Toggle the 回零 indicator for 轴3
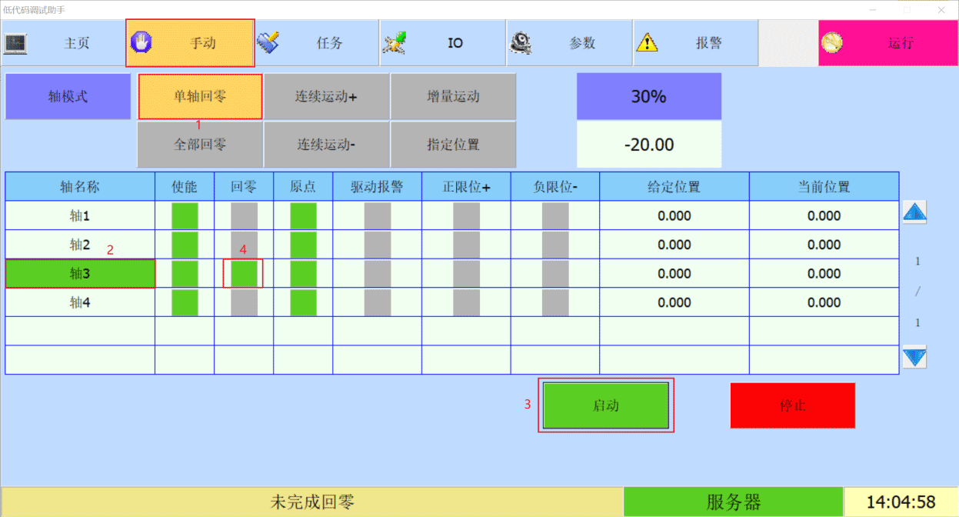959x517 pixels. coord(244,274)
